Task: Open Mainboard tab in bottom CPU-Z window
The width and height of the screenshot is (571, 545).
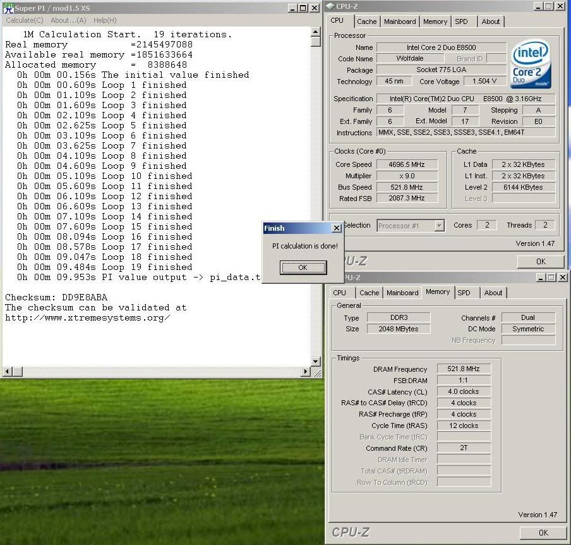Action: [402, 293]
